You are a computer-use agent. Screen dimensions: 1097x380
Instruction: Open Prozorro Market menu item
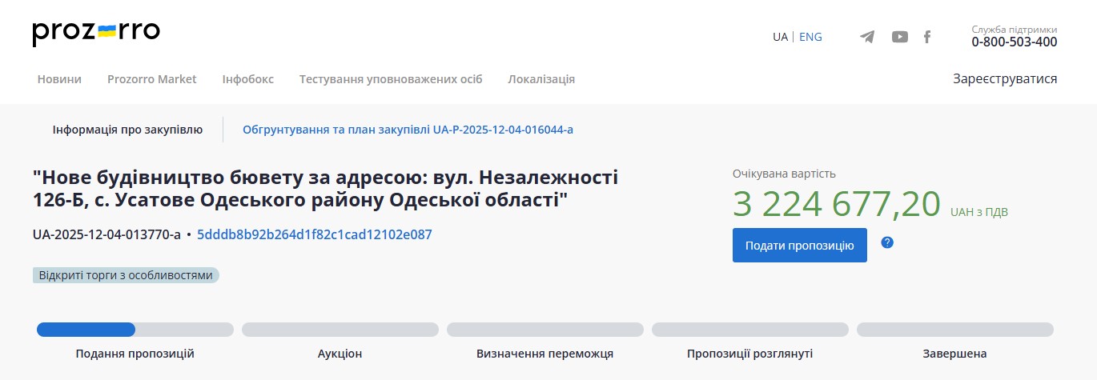point(152,79)
